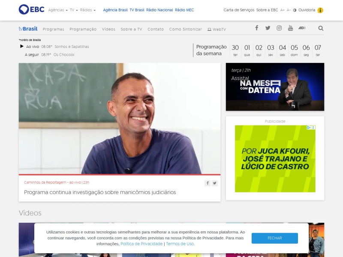Open Sobre a TV menu item

[x=131, y=29]
